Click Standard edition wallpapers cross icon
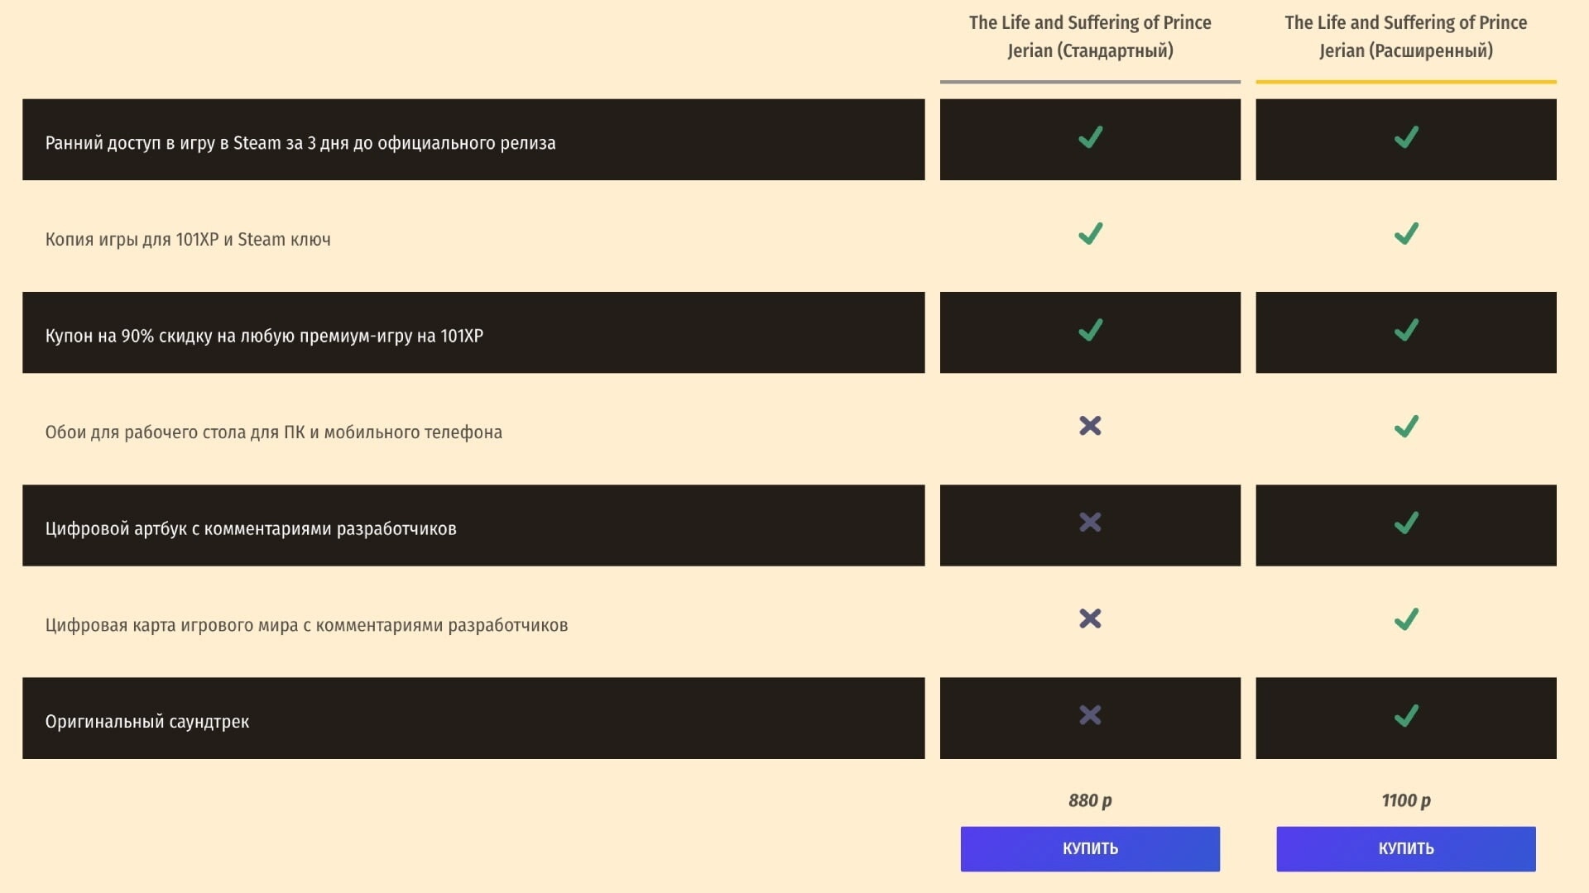 coord(1090,426)
